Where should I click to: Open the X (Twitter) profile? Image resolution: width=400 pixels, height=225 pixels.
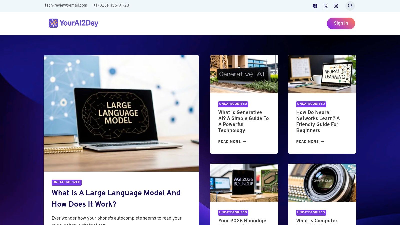pos(325,6)
